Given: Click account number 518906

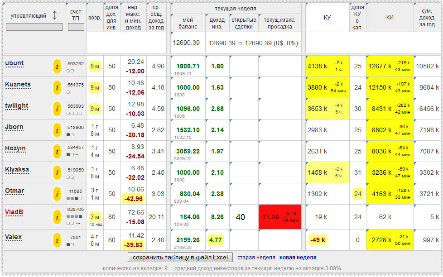Looking at the screenshot, I should (76, 127).
